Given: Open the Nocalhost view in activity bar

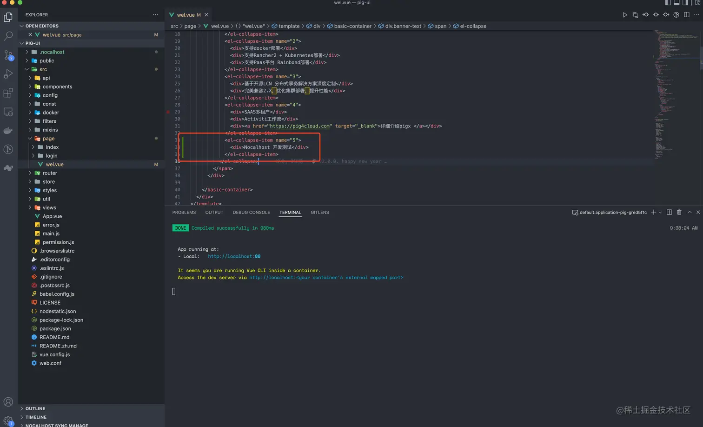Looking at the screenshot, I should tap(8, 168).
